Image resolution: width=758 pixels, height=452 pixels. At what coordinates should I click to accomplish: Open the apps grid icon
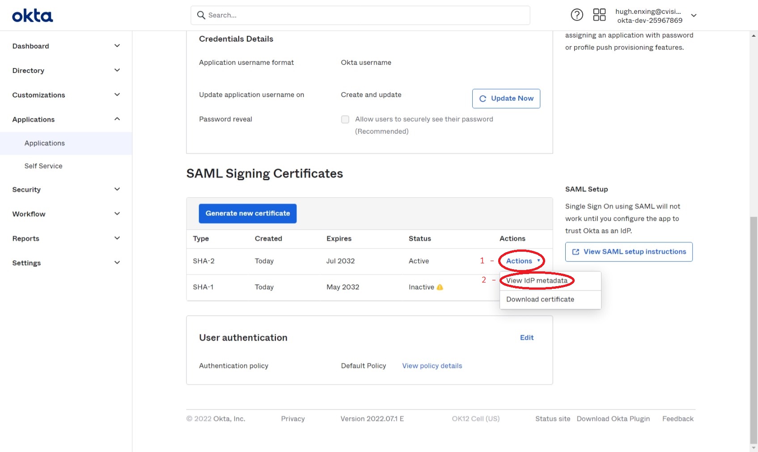pos(599,15)
